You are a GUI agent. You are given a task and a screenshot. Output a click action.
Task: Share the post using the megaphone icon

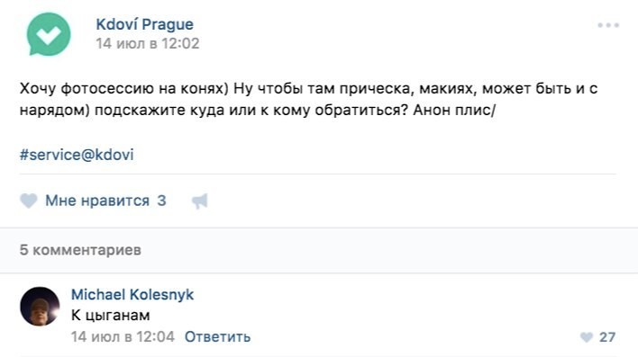click(x=200, y=201)
